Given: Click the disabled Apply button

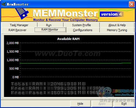Looking at the screenshot, I should [x=102, y=104].
